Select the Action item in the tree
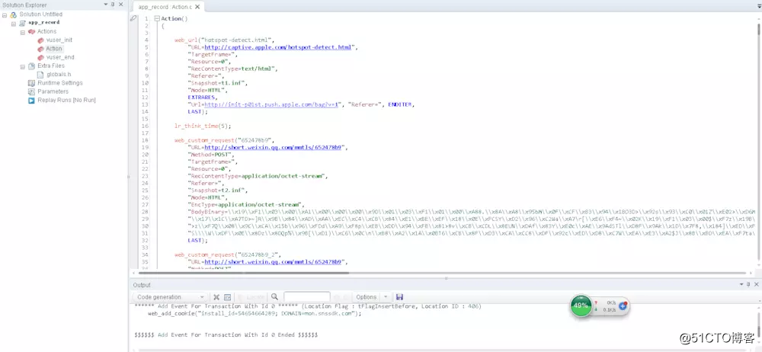This screenshot has height=352, width=762. [x=54, y=49]
